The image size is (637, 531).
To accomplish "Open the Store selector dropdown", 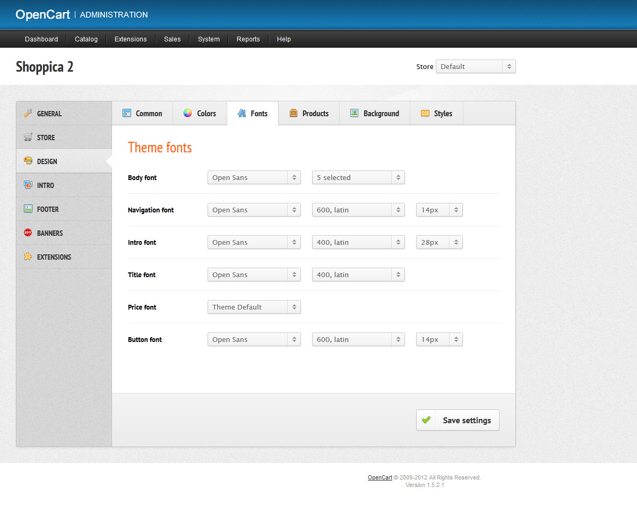I will [x=476, y=66].
